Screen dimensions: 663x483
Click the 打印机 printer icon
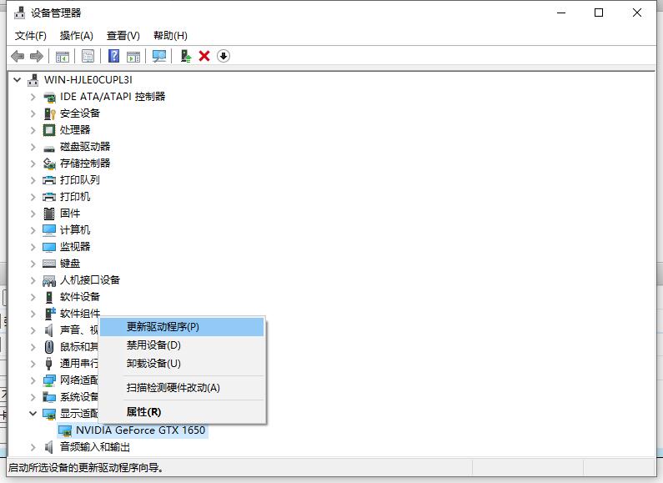point(49,197)
